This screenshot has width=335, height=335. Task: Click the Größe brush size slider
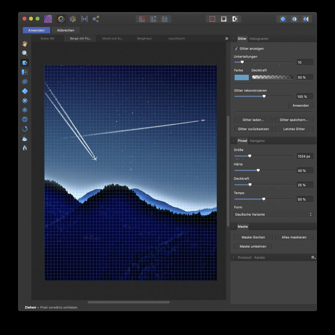click(x=264, y=156)
